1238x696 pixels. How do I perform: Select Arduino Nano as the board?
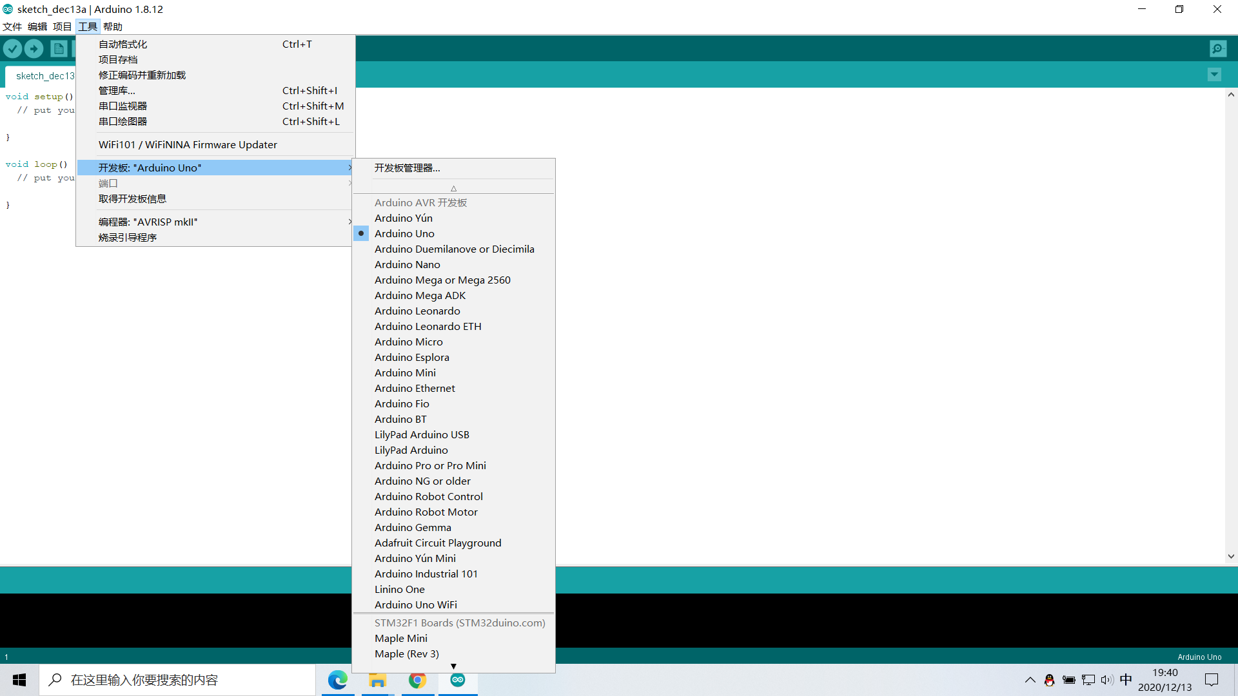click(x=407, y=264)
